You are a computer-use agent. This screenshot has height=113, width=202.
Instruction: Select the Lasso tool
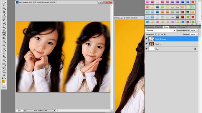[4, 5]
